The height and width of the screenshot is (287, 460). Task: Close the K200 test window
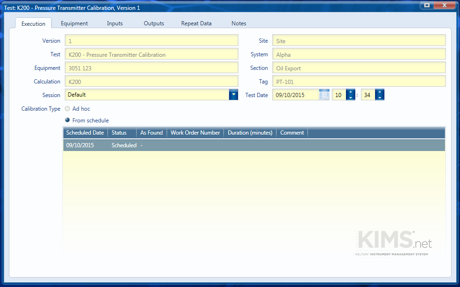445,5
